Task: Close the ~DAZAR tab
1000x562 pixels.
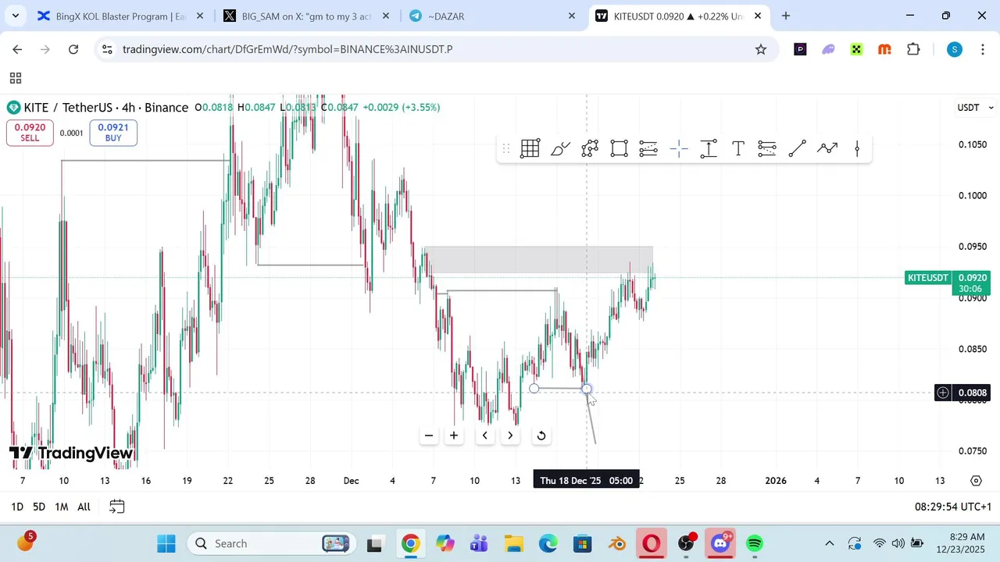Action: click(572, 16)
